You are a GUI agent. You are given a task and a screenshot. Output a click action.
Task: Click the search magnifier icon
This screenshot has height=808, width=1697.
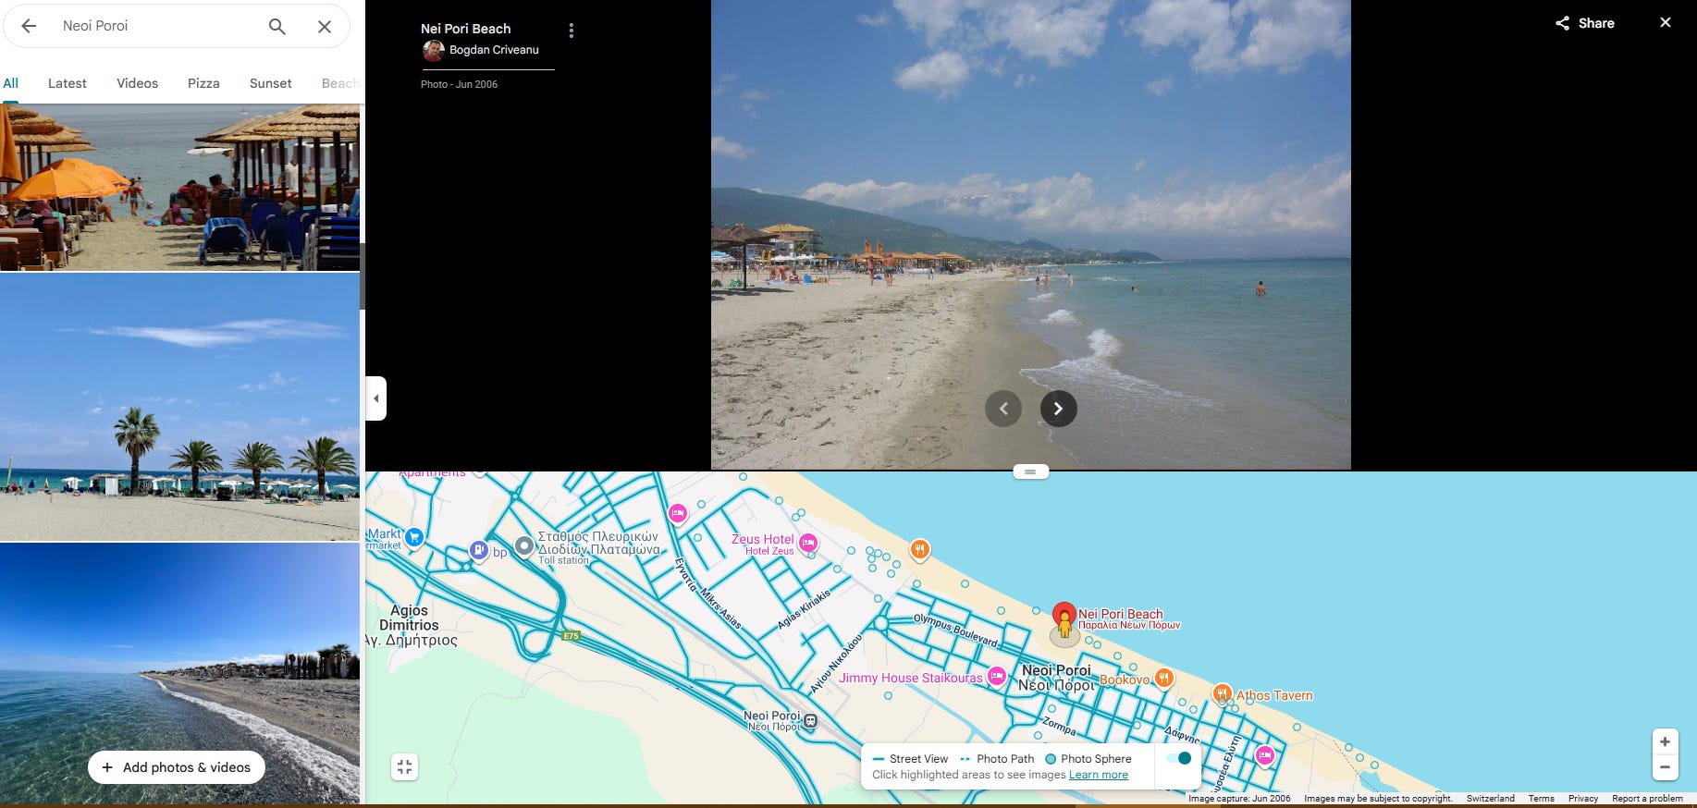(277, 26)
